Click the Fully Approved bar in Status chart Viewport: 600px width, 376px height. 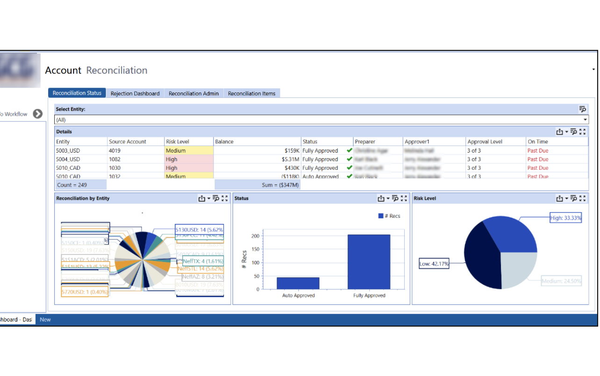(369, 262)
